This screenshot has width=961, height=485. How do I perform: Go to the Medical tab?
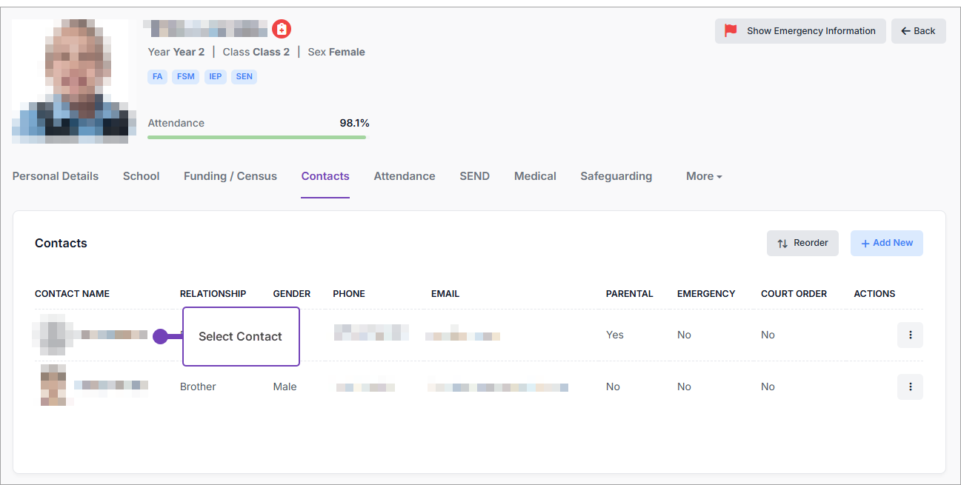pos(535,176)
